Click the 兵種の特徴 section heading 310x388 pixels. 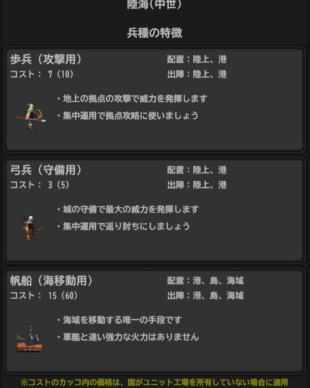155,33
